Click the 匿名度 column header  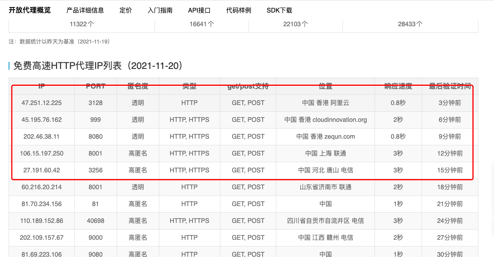(x=138, y=86)
